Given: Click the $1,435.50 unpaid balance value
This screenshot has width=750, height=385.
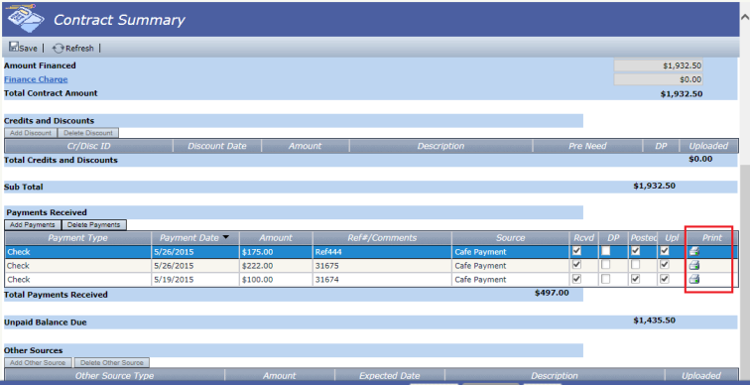Looking at the screenshot, I should [x=655, y=321].
